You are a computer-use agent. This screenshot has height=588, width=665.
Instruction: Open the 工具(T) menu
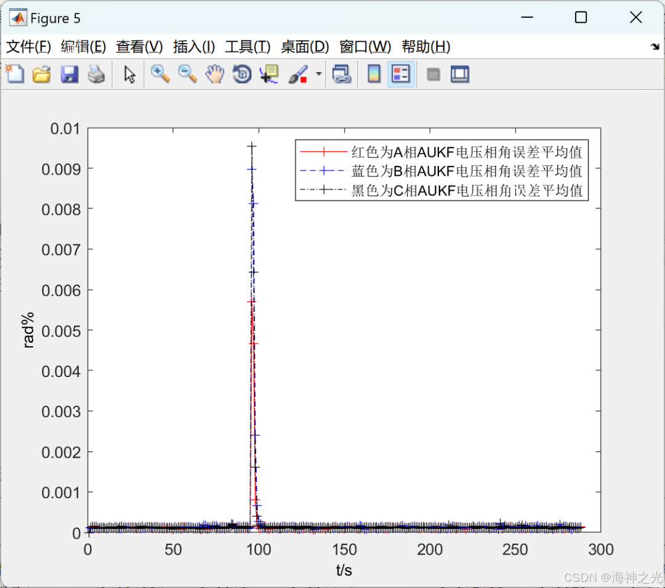(248, 47)
